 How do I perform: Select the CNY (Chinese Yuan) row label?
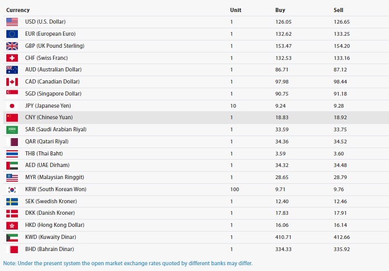pyautogui.click(x=49, y=117)
